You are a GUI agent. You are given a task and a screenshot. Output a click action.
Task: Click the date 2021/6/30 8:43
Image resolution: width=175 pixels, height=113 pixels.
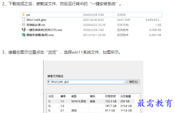pos(93,20)
